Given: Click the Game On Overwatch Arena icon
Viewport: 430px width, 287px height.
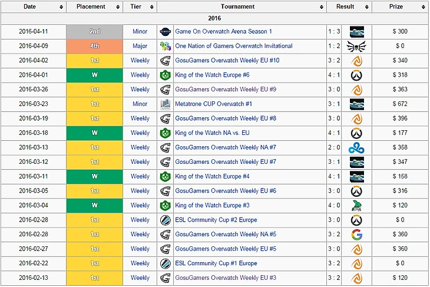Looking at the screenshot, I should tap(165, 31).
